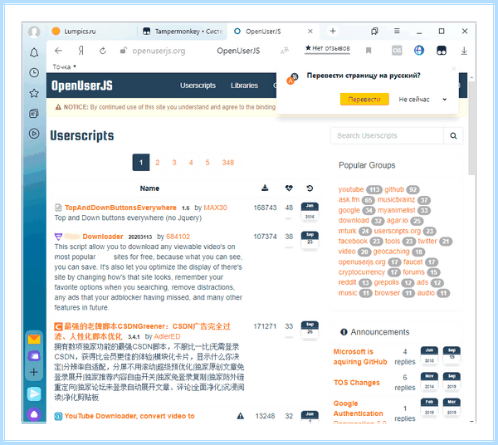Open the Точка dropdown below address bar
This screenshot has width=498, height=445.
point(64,66)
